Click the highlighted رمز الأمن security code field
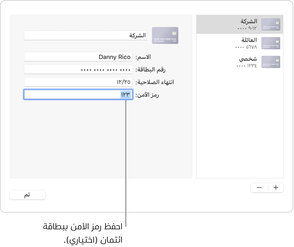This screenshot has height=247, width=294. [x=78, y=94]
